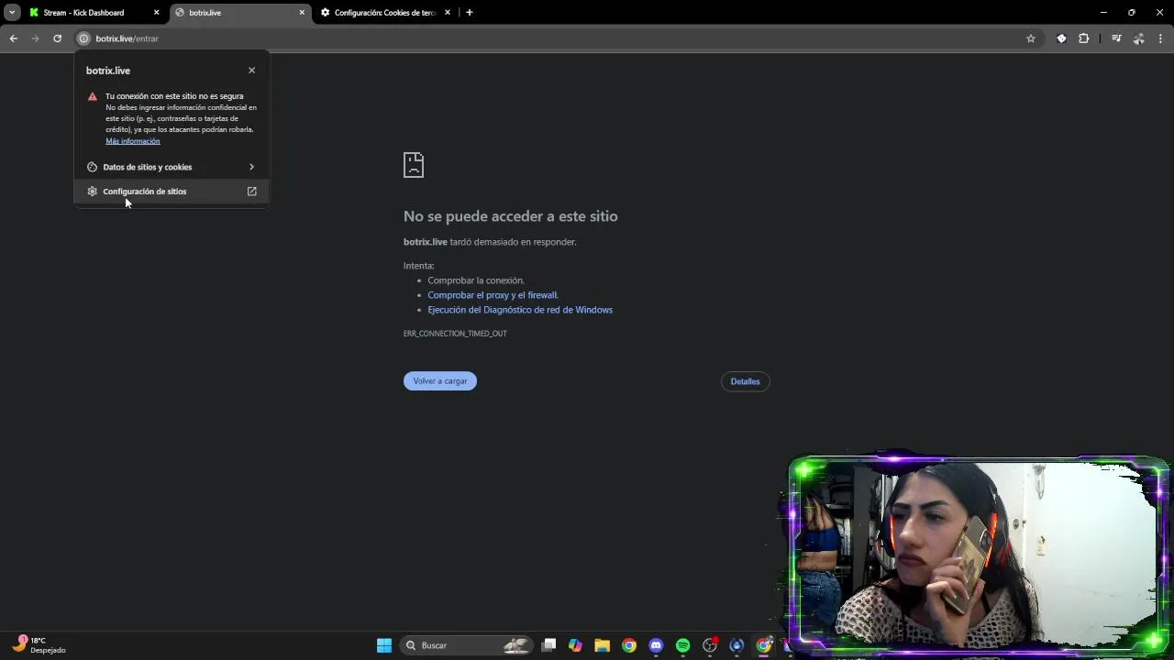Select the botrix.live tab

238,13
